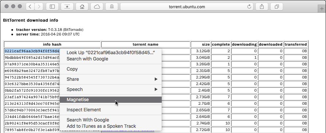326x133 pixels.
Task: Click the downloaded column header
Action: [x=271, y=44]
